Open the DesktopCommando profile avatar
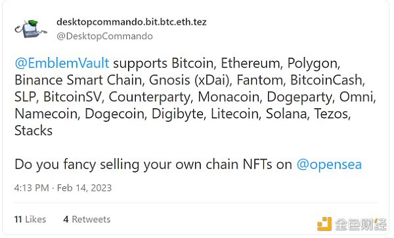The height and width of the screenshot is (238, 394). click(31, 29)
